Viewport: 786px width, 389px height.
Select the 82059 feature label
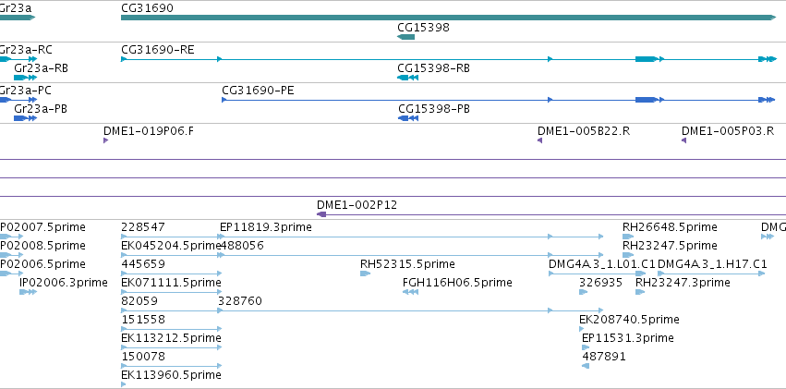139,301
